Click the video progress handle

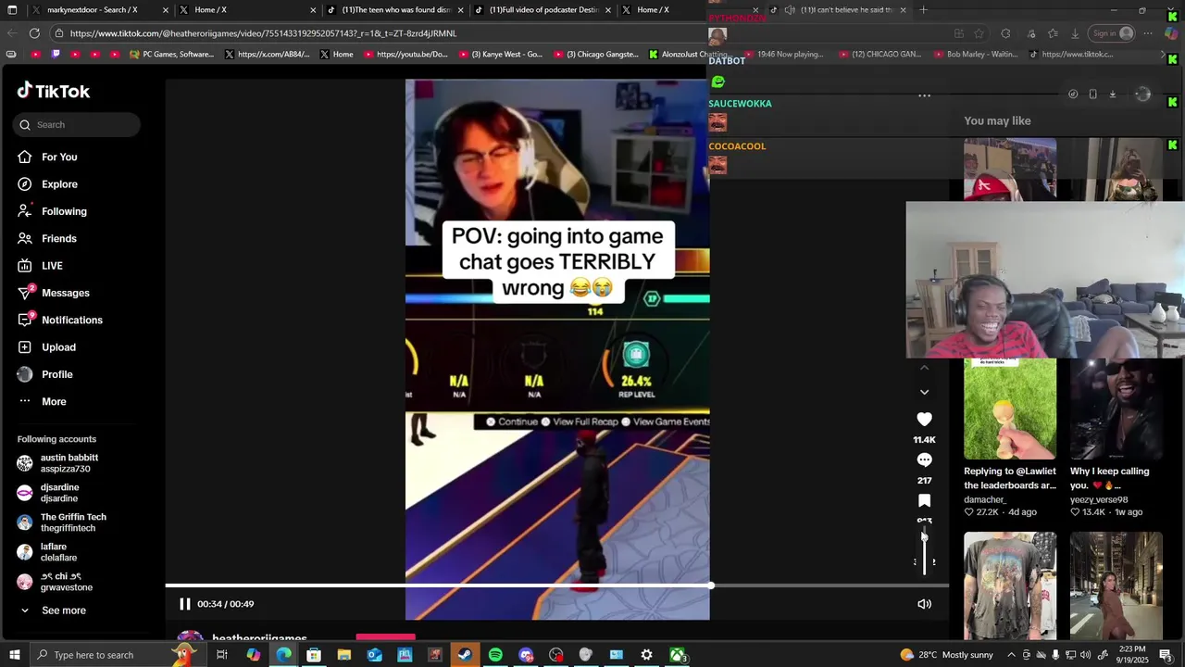710,585
